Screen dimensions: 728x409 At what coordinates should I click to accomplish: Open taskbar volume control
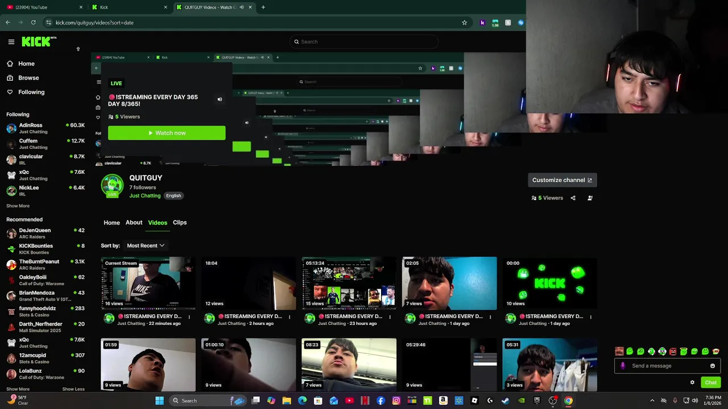(694, 401)
